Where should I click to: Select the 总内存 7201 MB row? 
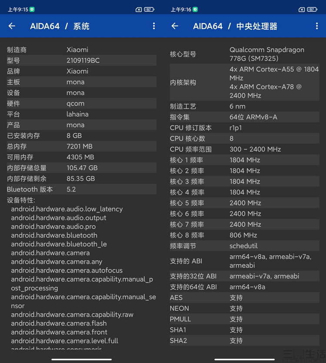point(82,146)
